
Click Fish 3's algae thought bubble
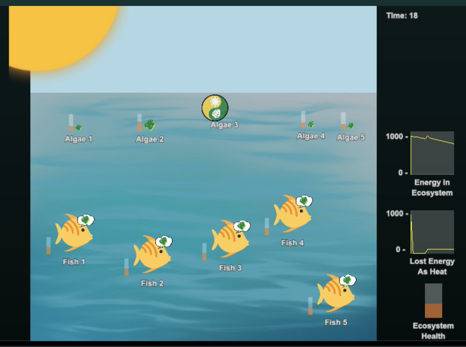coord(242,226)
